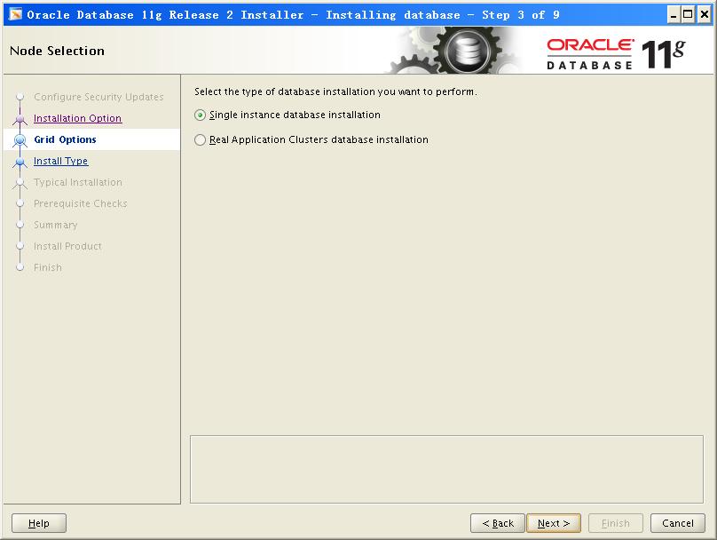The width and height of the screenshot is (717, 540).
Task: Minimize the installer window
Action: pos(674,14)
